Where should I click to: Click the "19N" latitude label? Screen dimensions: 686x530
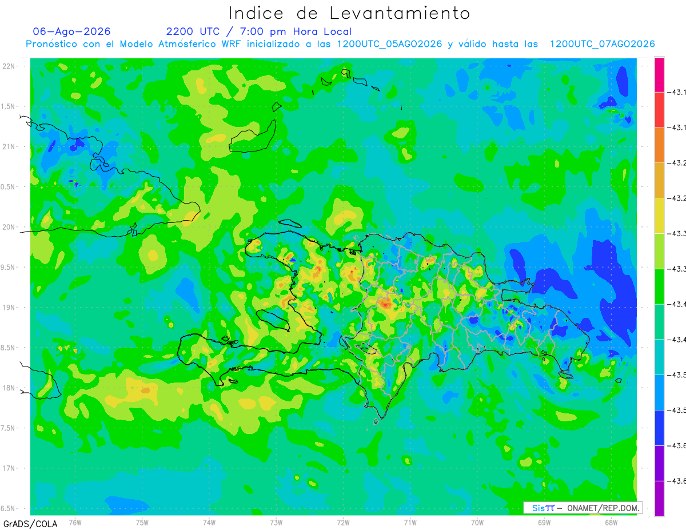(10, 308)
